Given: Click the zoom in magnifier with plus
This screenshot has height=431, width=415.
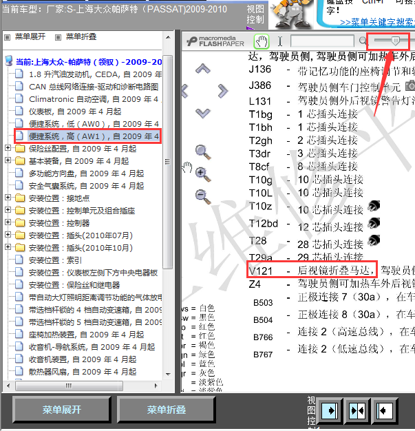Looking at the screenshot, I should click(203, 175).
